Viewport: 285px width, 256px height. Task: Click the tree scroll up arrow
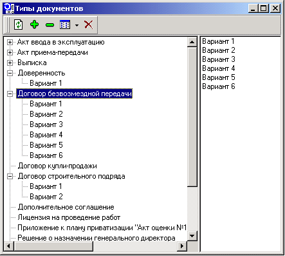point(192,42)
